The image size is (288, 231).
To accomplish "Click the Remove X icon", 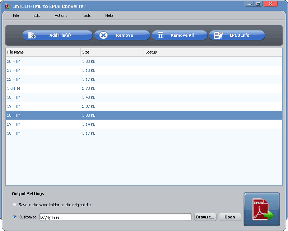I will [103, 35].
